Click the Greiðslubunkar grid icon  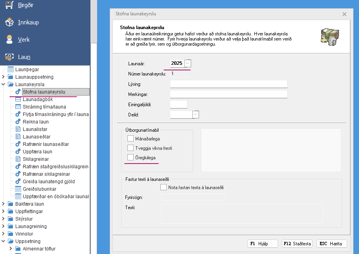click(x=18, y=189)
